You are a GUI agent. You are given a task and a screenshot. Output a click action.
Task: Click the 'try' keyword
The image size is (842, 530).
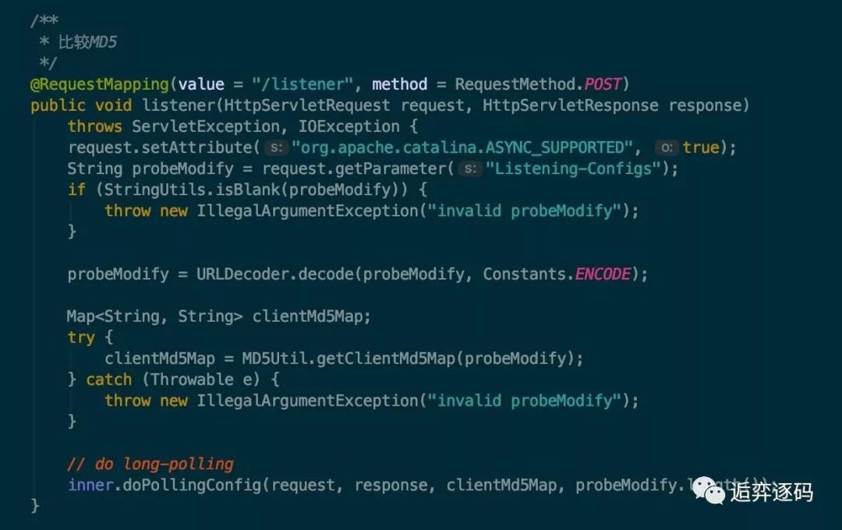coord(81,337)
